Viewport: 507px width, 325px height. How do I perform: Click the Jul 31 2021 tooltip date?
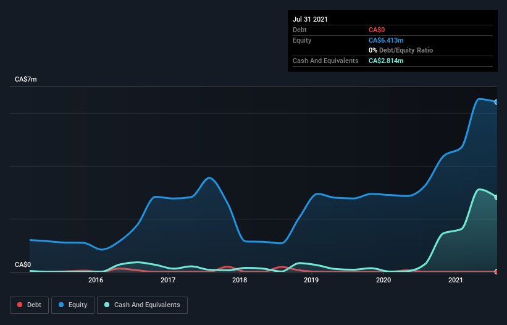pos(310,19)
